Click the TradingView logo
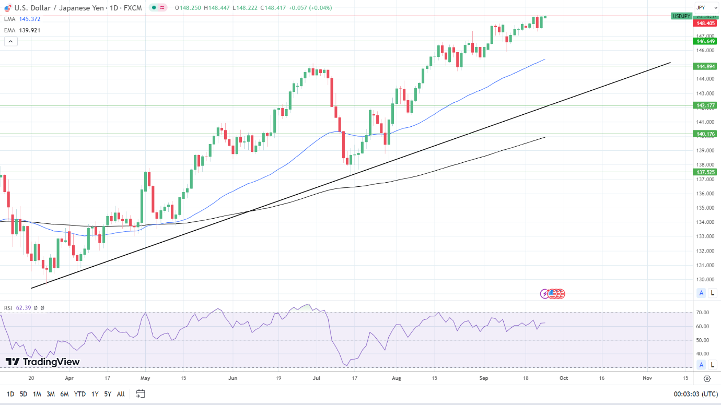Viewport: 721px width, 405px height. (43, 362)
